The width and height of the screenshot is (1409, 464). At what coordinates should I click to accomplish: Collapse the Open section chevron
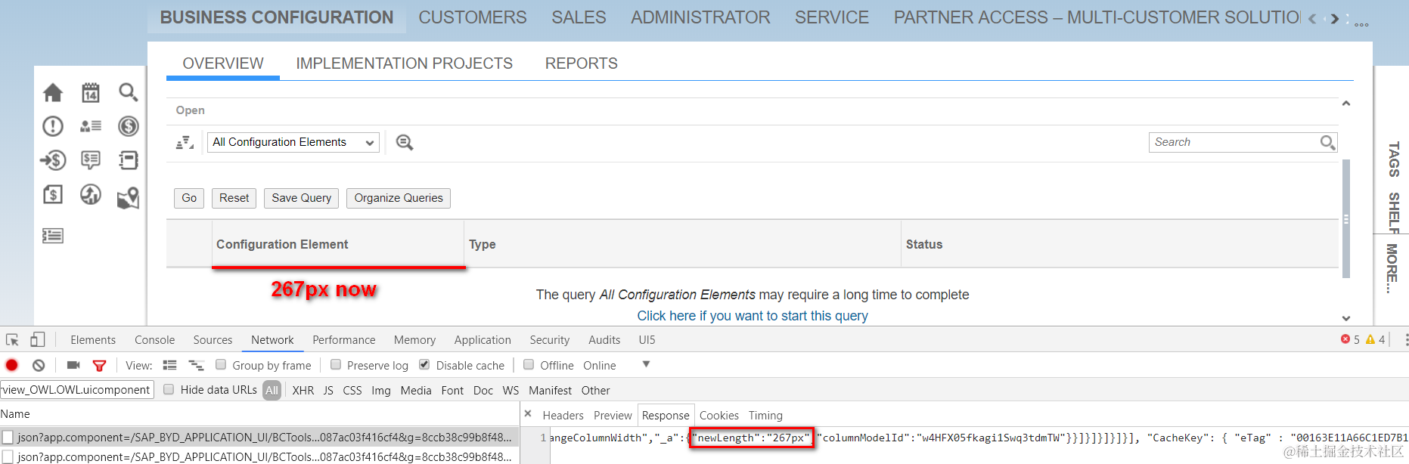click(x=1346, y=104)
